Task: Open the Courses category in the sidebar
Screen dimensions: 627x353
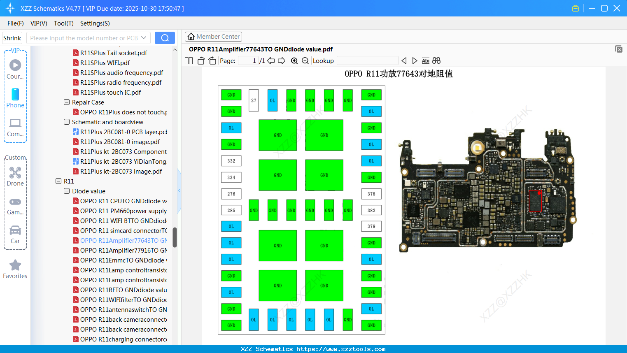Action: tap(15, 69)
